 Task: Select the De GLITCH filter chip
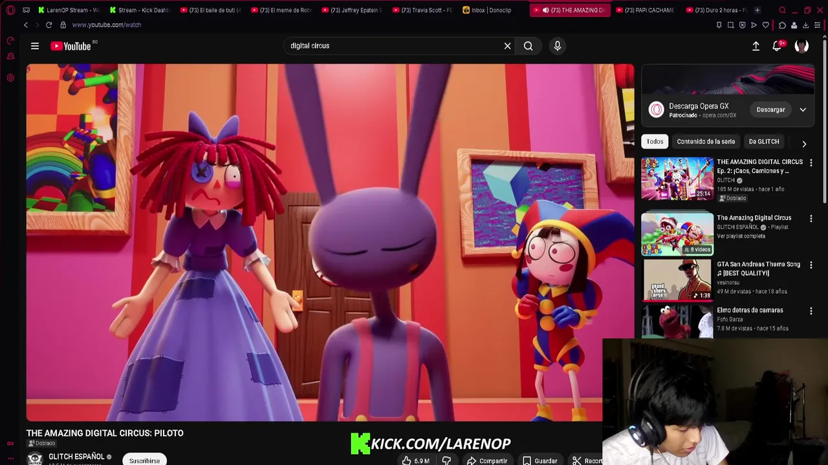(x=764, y=141)
